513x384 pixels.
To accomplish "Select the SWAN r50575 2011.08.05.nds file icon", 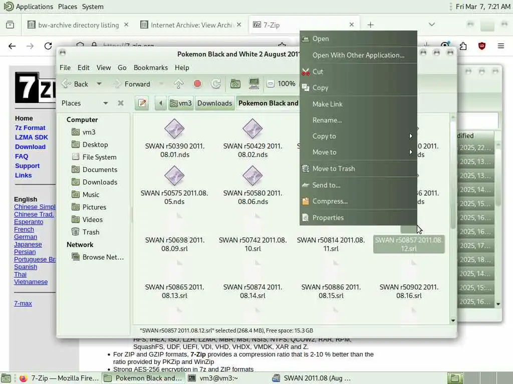I will click(174, 175).
